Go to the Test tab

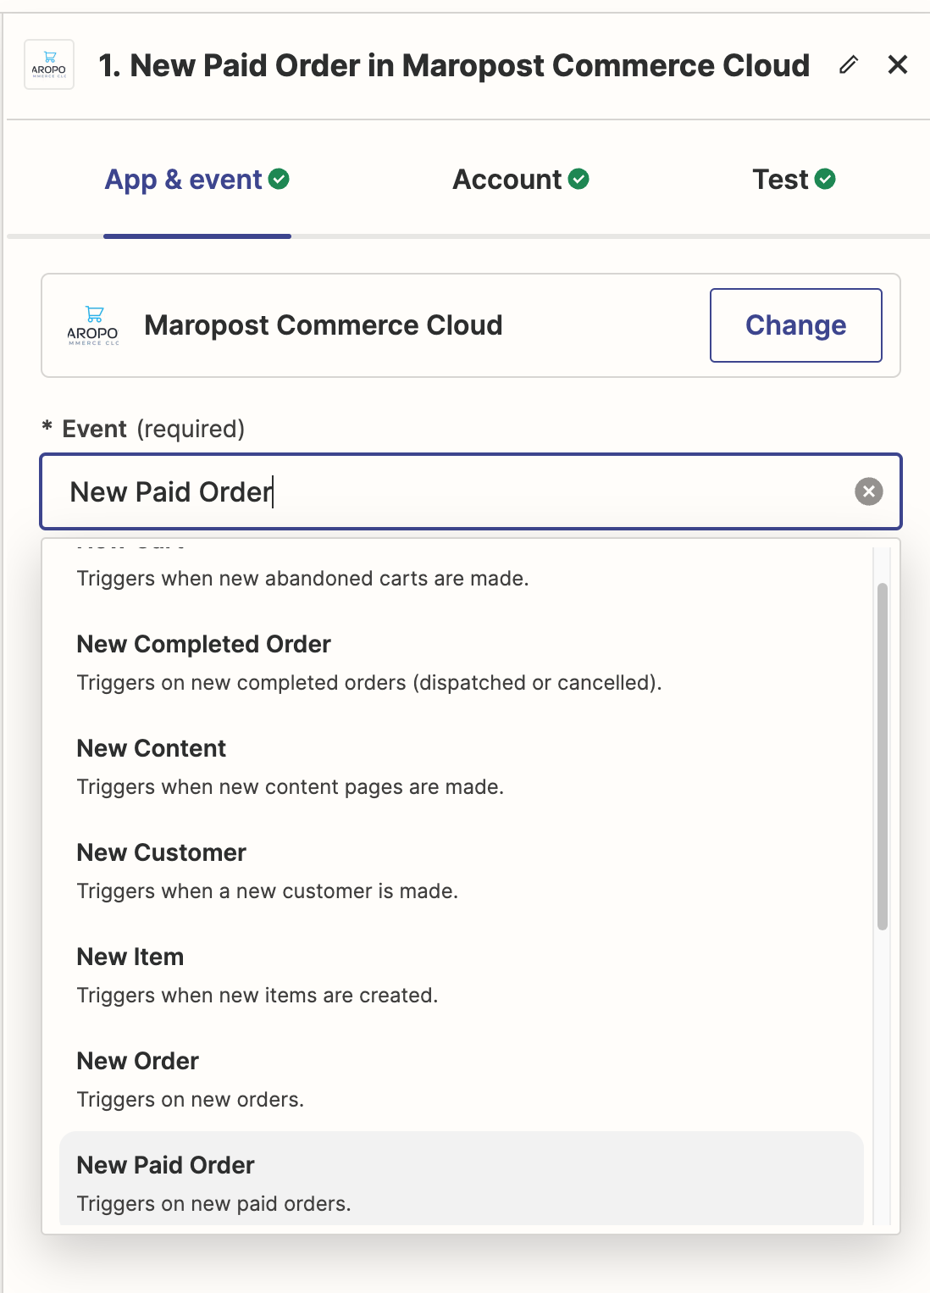[x=794, y=180]
